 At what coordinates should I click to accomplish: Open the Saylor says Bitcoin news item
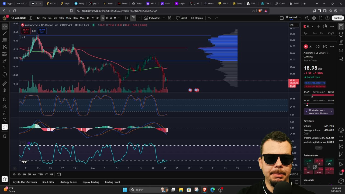319,112
